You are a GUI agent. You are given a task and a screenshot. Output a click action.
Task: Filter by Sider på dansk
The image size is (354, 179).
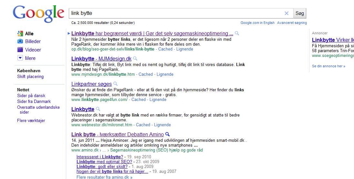pos(31,96)
